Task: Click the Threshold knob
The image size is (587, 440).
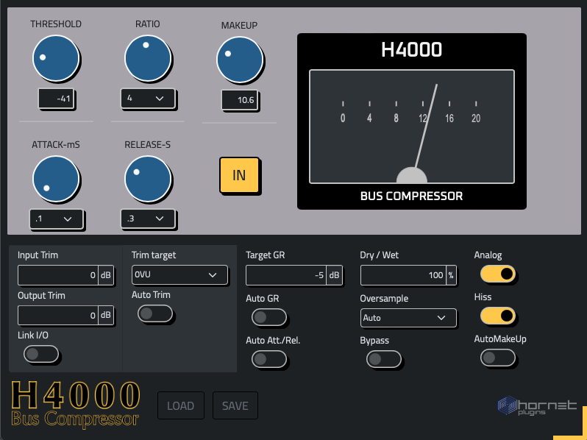Action: (x=56, y=60)
